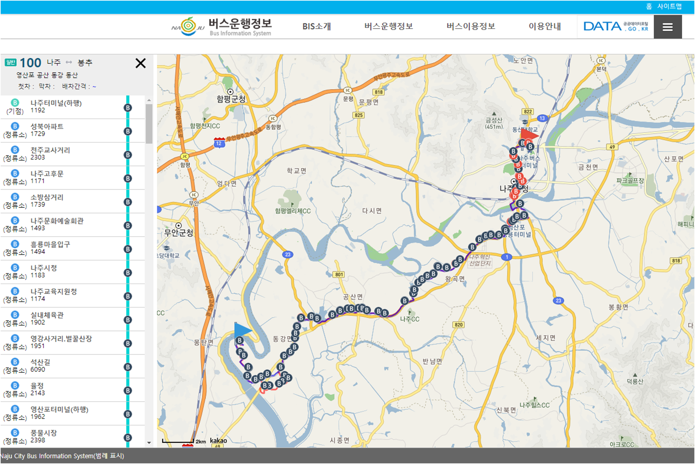Viewport: 695px width, 464px height.
Task: Click the DATA.GO.KR public data portal logo
Action: coord(615,26)
